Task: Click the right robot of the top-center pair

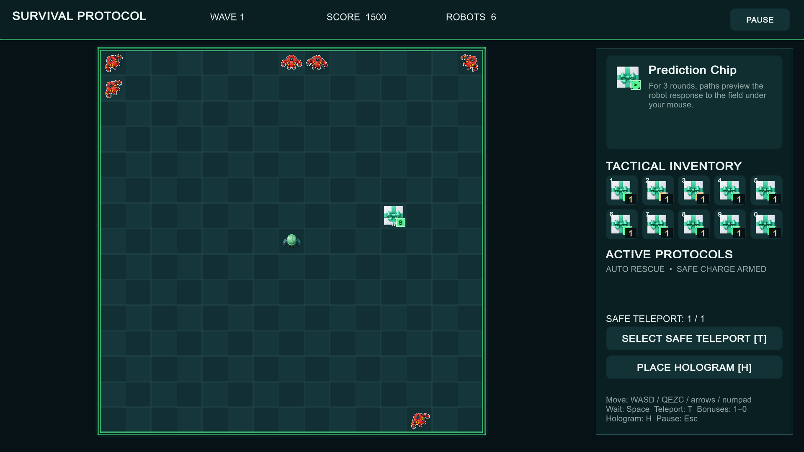Action: point(317,62)
